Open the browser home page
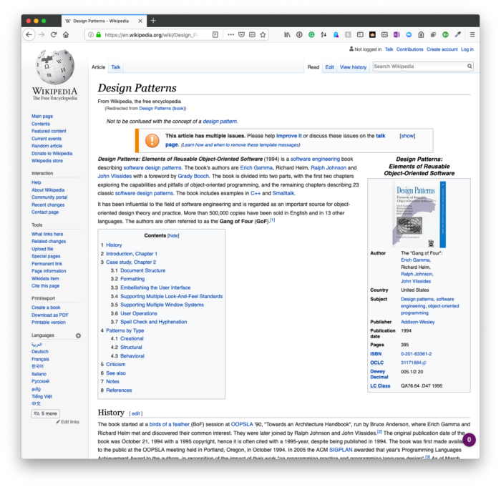 (x=66, y=35)
